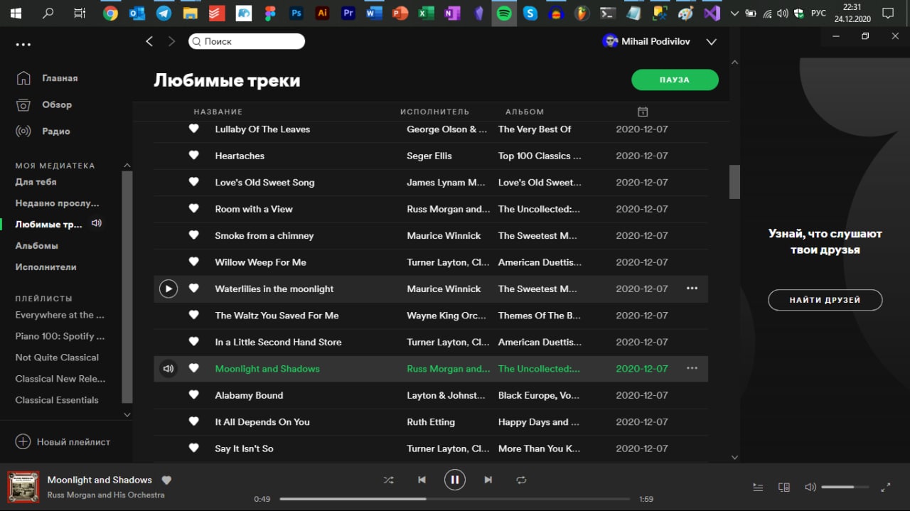
Task: Create playlist with Новый плейлист
Action: click(x=63, y=442)
